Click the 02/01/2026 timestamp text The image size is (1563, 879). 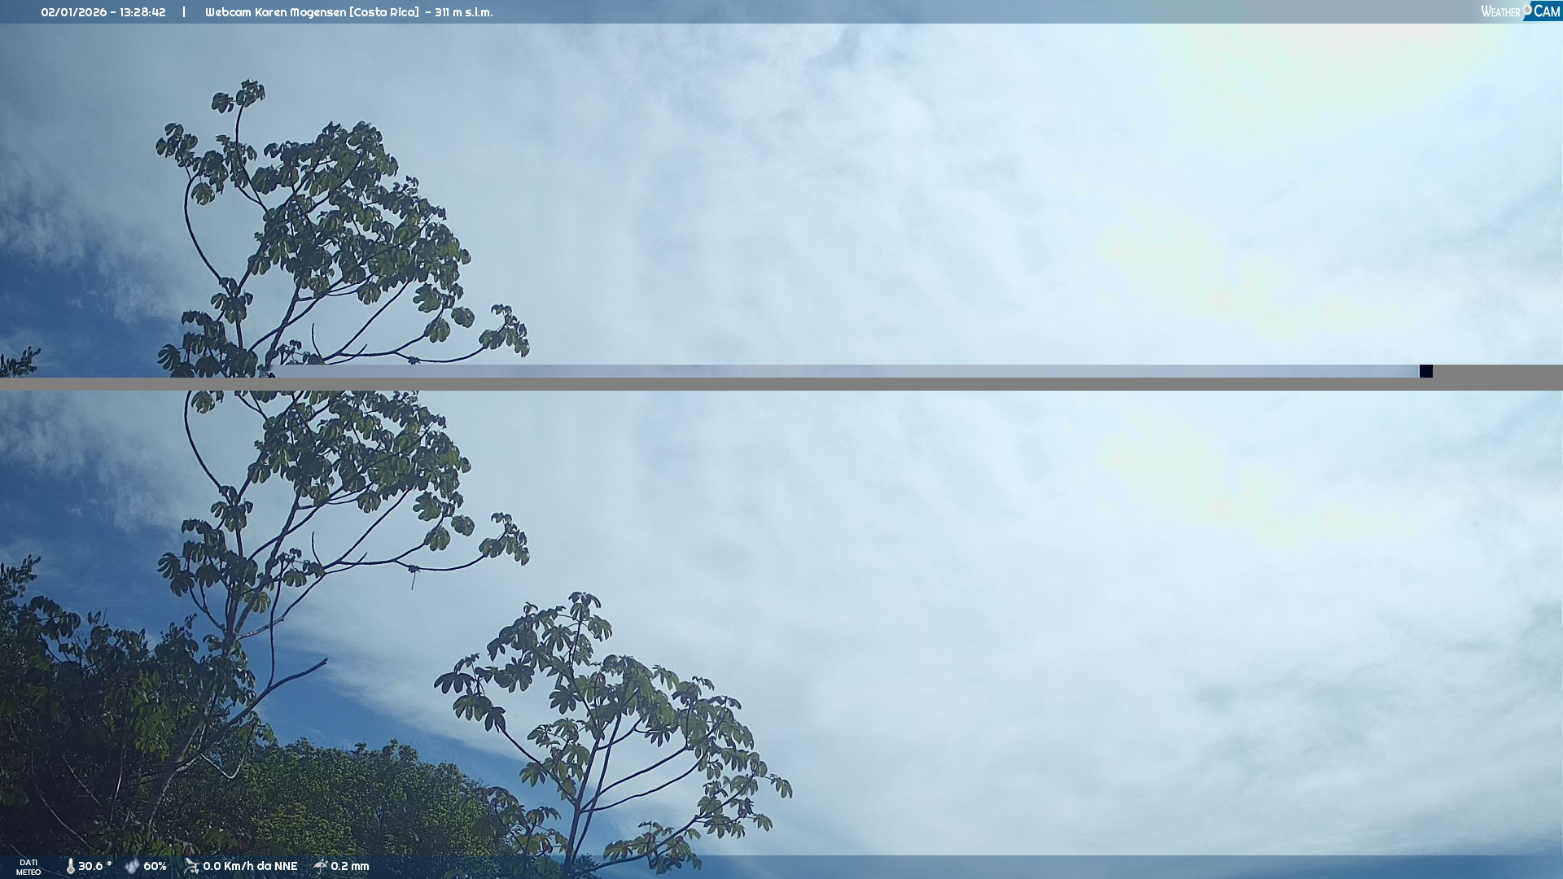click(73, 12)
